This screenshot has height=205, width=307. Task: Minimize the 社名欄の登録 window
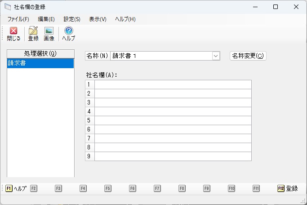point(255,7)
